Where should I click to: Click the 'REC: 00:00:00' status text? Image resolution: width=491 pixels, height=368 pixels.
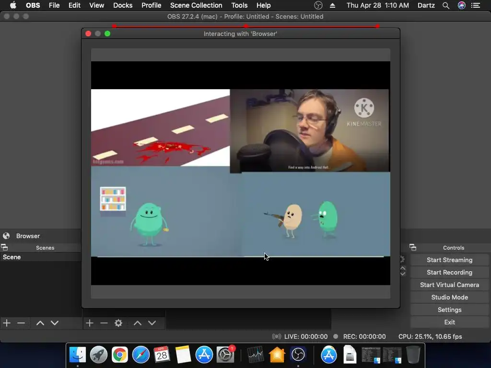click(364, 337)
